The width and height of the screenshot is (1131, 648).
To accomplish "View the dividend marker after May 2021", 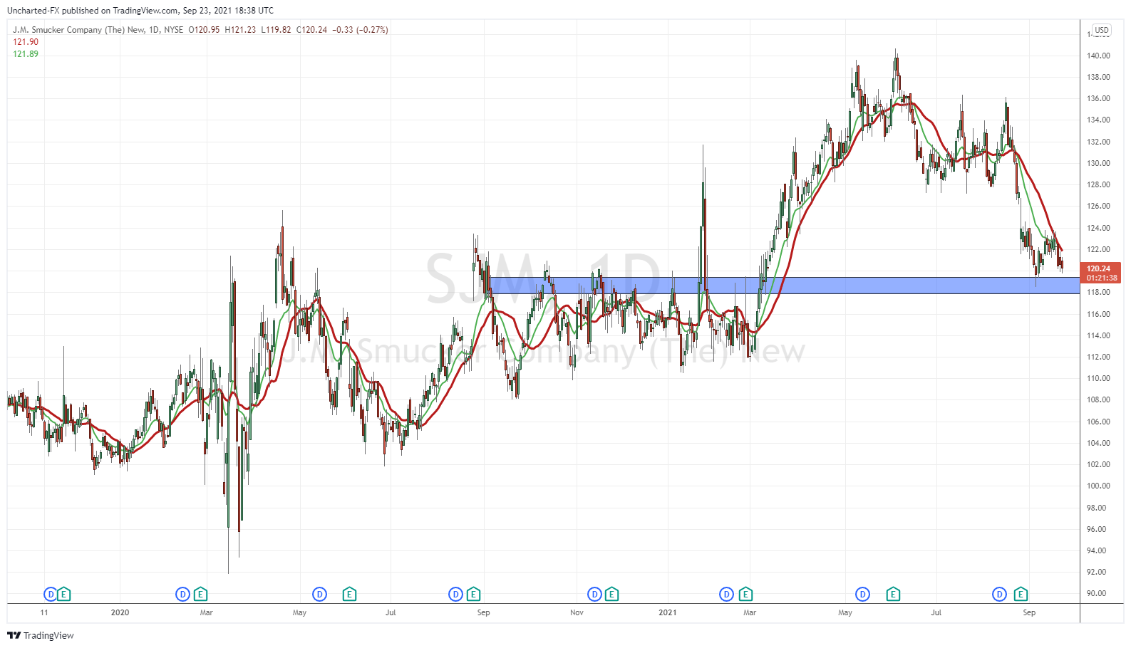I will (x=863, y=594).
